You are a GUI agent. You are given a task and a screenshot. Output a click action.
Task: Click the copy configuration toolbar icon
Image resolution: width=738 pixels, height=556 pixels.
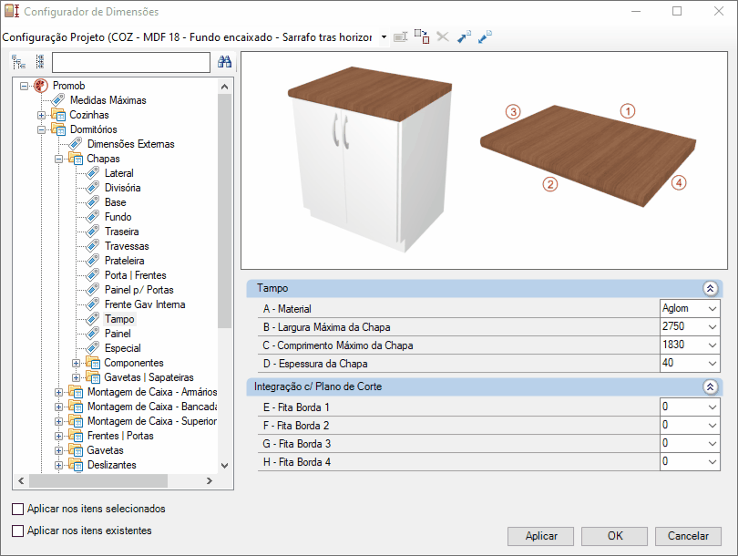click(422, 36)
